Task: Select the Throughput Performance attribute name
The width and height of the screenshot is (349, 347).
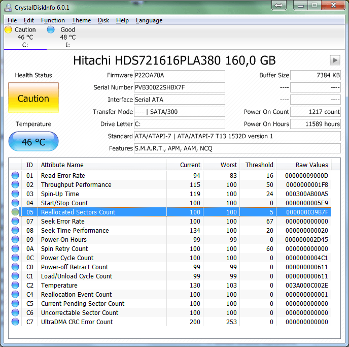Action: [x=76, y=185]
